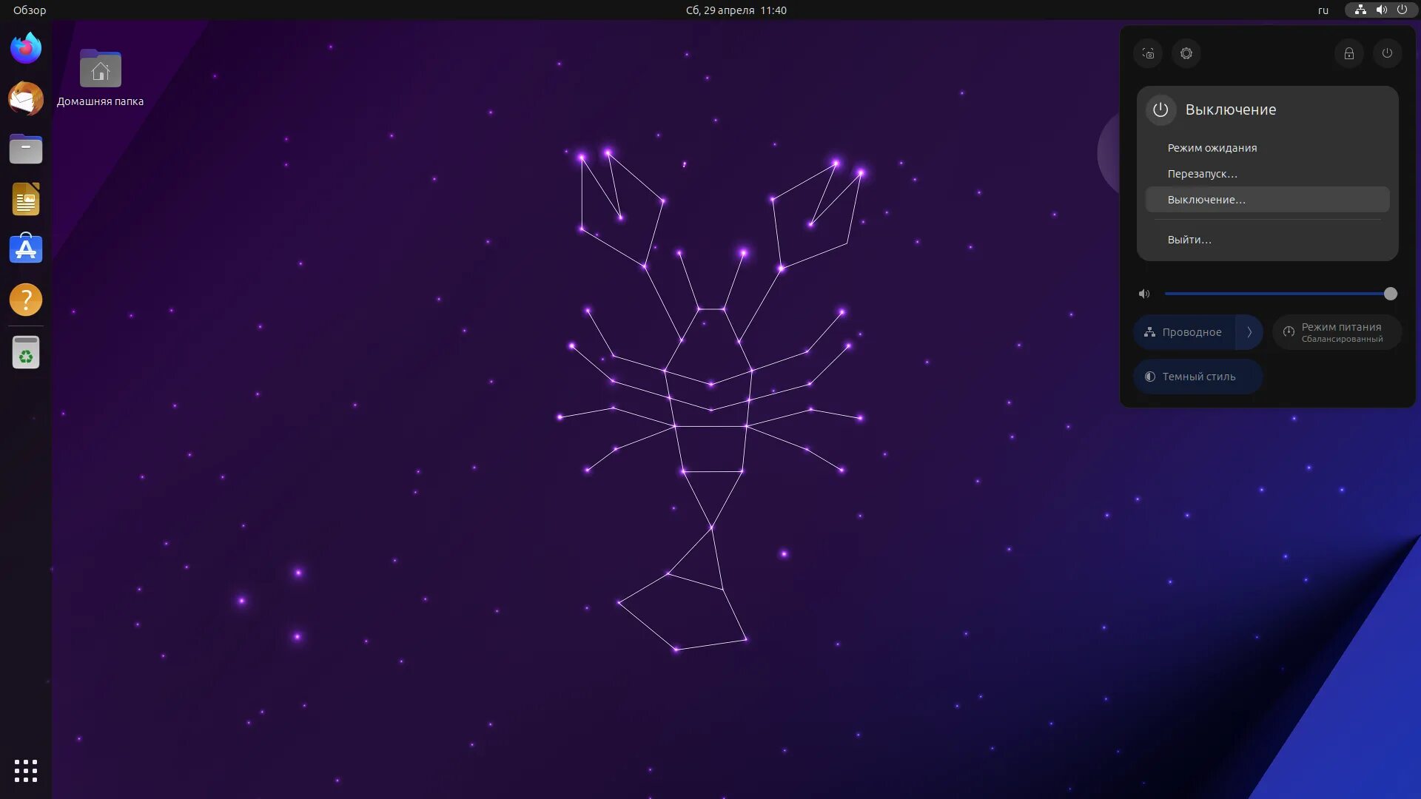The width and height of the screenshot is (1421, 799).
Task: Click the power icon in top bar
Action: click(x=1402, y=10)
